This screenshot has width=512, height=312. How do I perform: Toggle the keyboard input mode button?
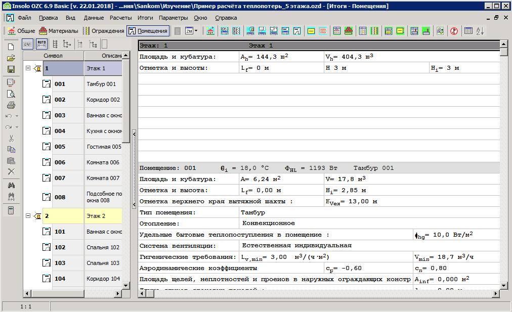28,44
